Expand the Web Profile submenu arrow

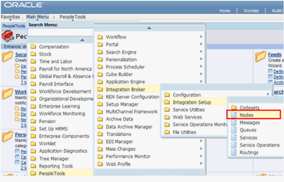(201, 164)
